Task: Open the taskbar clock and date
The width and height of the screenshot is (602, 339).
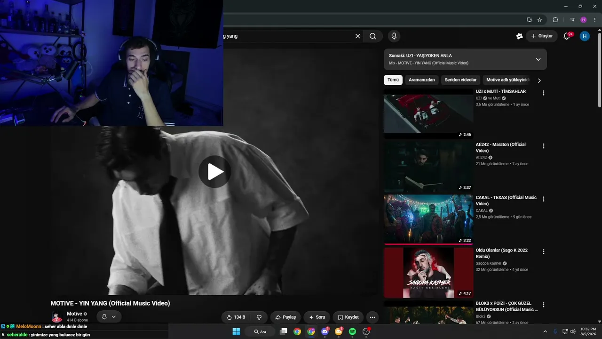Action: pyautogui.click(x=588, y=331)
